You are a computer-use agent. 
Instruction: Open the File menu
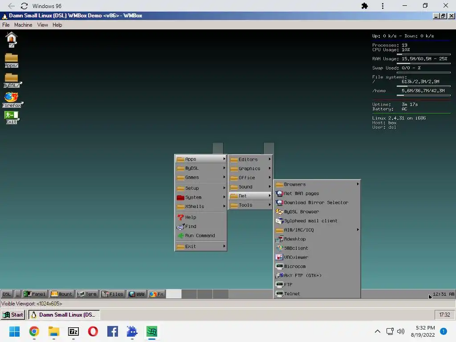click(6, 25)
